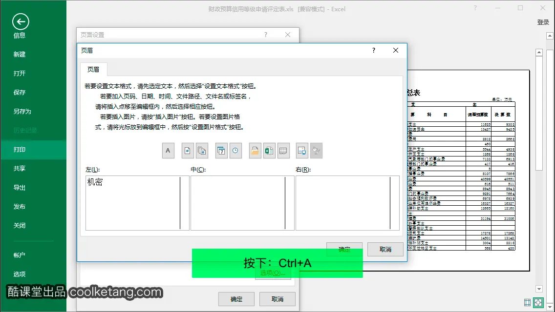Screen dimensions: 555x312
Task: Open 信息 in backstage menu
Action: (20, 35)
